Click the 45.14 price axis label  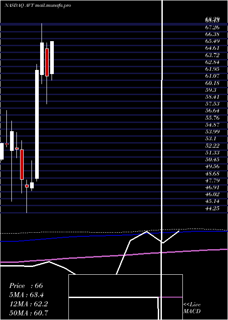pos(212,201)
